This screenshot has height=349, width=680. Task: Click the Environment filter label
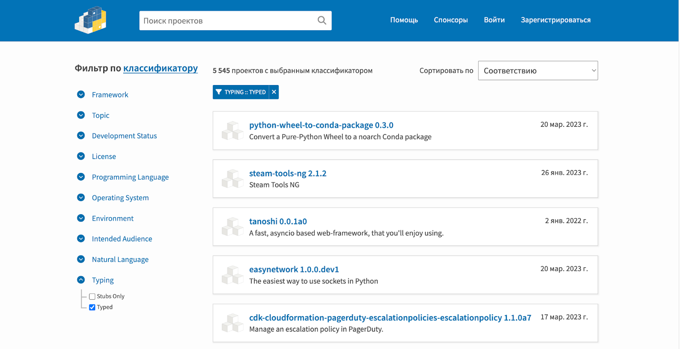113,218
